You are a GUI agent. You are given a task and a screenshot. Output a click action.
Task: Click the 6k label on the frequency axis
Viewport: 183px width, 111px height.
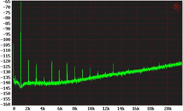60,109
